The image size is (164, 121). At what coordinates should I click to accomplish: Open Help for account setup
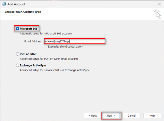pyautogui.click(x=152, y=116)
